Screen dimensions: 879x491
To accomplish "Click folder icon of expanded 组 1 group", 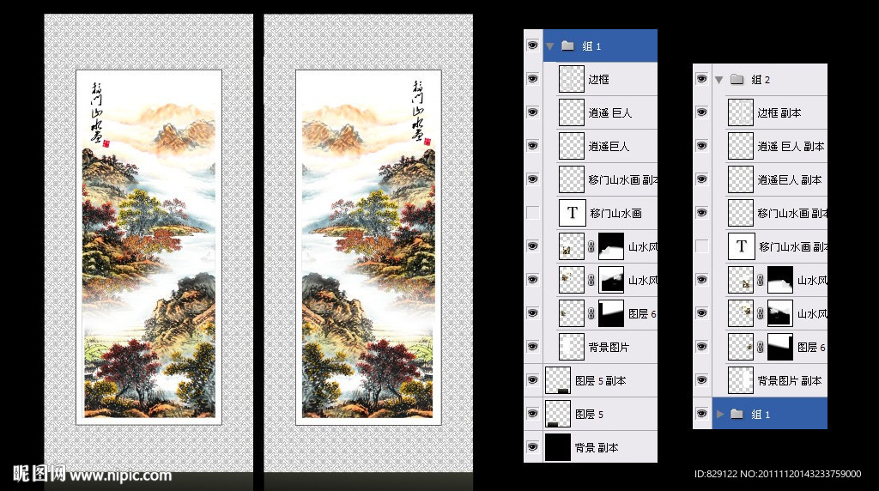I will (x=567, y=45).
